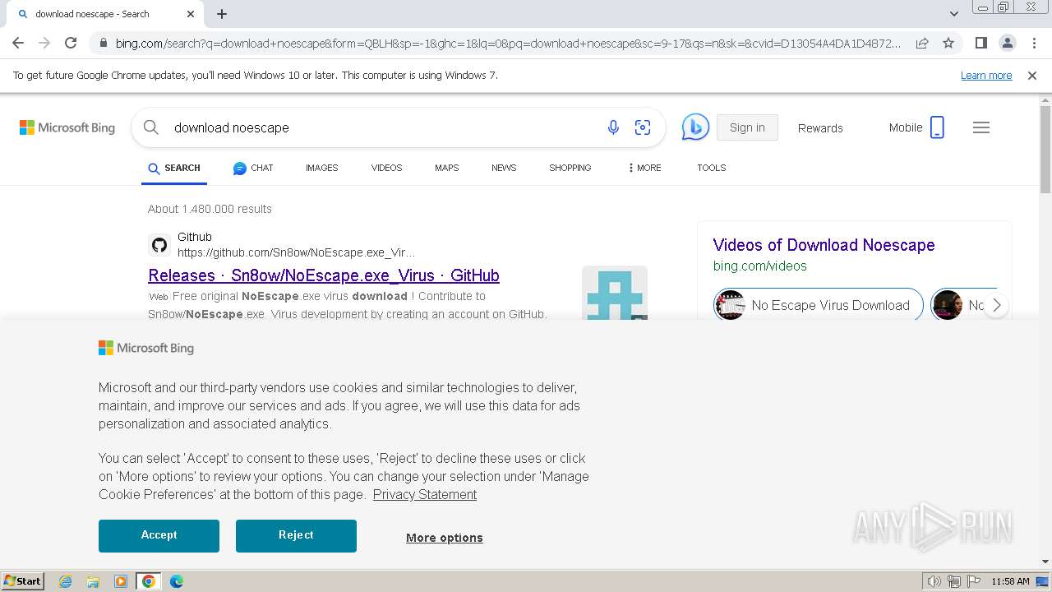Open the Privacy Statement link
This screenshot has height=592, width=1052.
tap(425, 494)
